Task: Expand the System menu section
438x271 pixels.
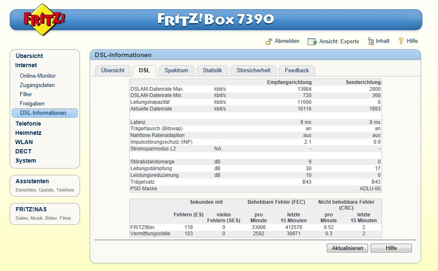Action: click(x=26, y=160)
